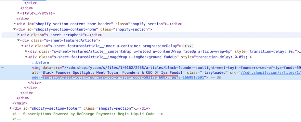
Task: Click the s-sheet-scrapbook class value
Action: pyautogui.click(x=65, y=35)
